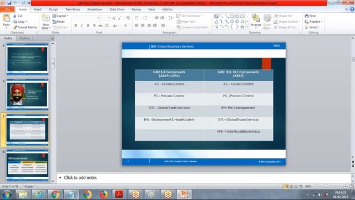Open Quick Styles gallery

[x=267, y=22]
